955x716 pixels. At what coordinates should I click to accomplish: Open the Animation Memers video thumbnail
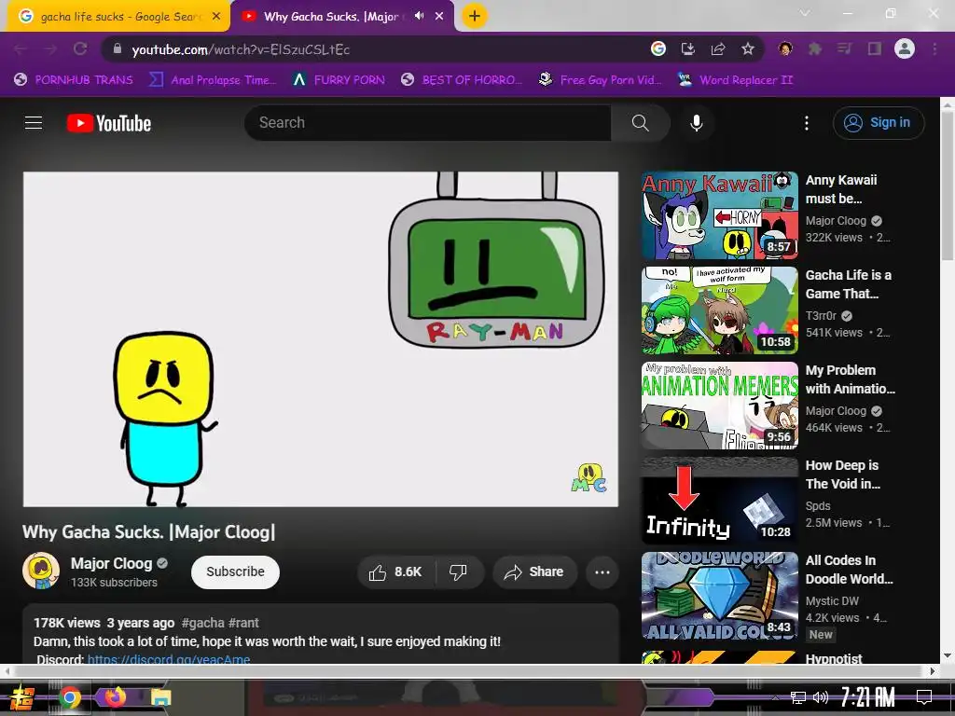pos(719,406)
